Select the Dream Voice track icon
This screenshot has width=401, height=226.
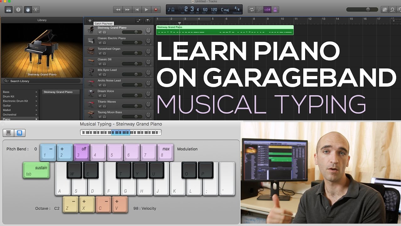91,94
